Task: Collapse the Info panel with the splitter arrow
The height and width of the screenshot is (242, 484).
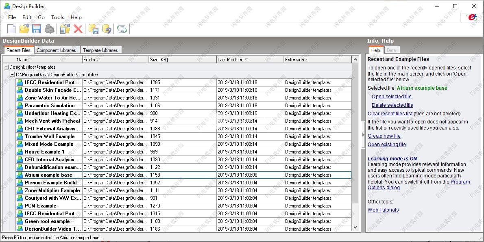Action: [363, 134]
